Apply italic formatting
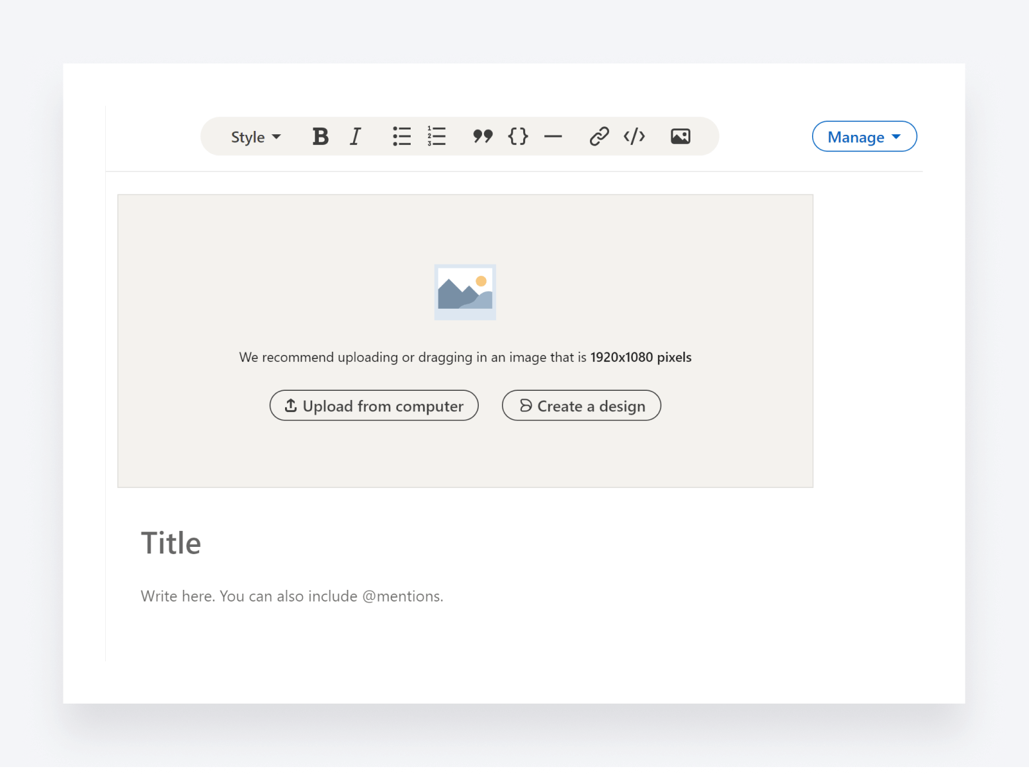The width and height of the screenshot is (1029, 775). coord(356,137)
